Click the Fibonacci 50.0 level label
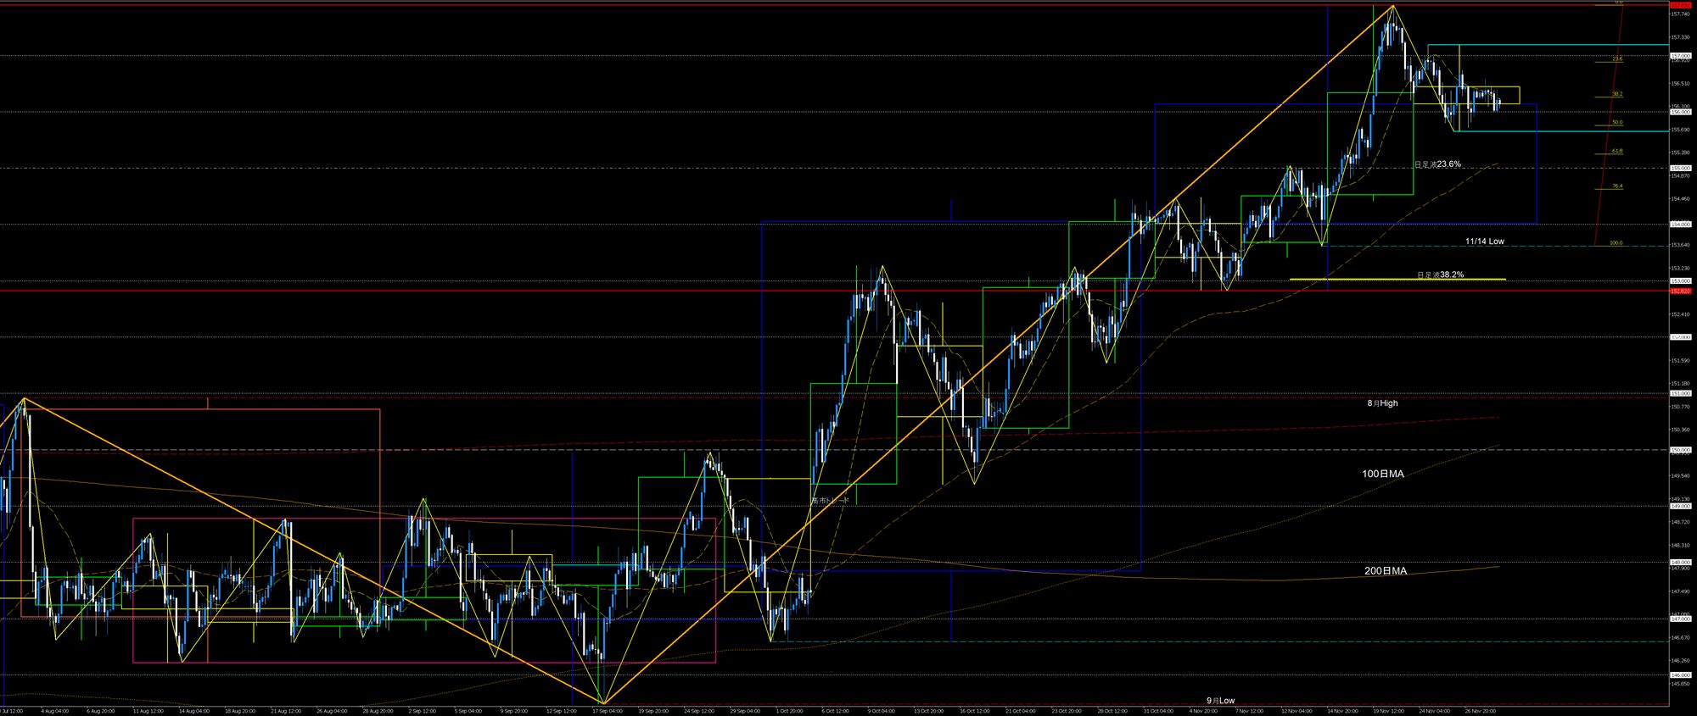Screen dimensions: 1697x716 1617,123
